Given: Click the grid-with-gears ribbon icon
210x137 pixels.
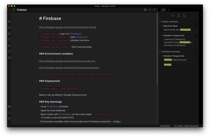Looking at the screenshot, I should [9, 34].
